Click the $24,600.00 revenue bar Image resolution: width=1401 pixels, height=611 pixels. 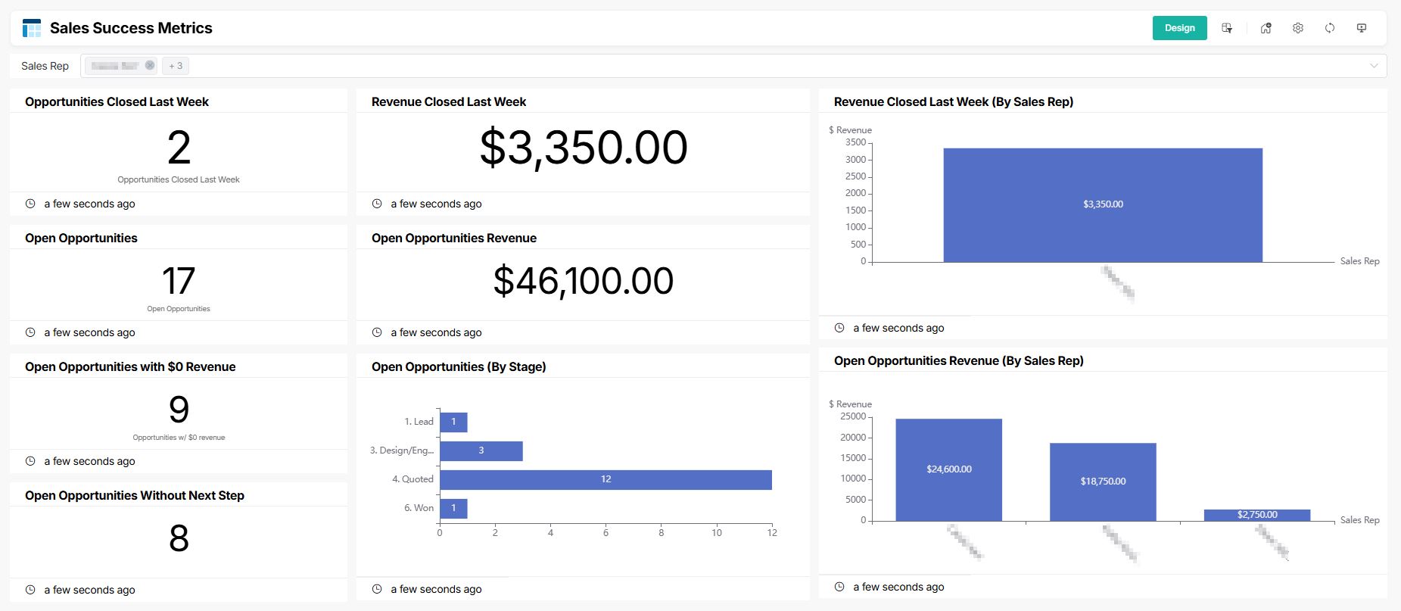pyautogui.click(x=948, y=469)
